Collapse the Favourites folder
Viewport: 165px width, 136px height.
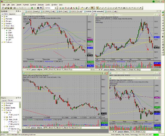[x=2, y=28]
